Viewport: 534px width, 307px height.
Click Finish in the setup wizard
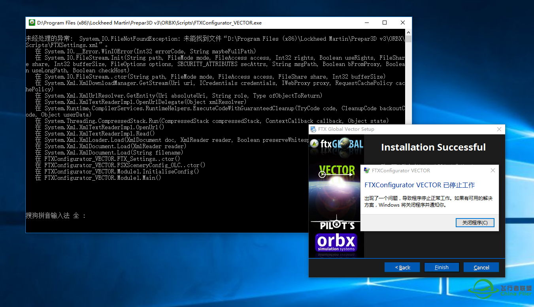[442, 267]
